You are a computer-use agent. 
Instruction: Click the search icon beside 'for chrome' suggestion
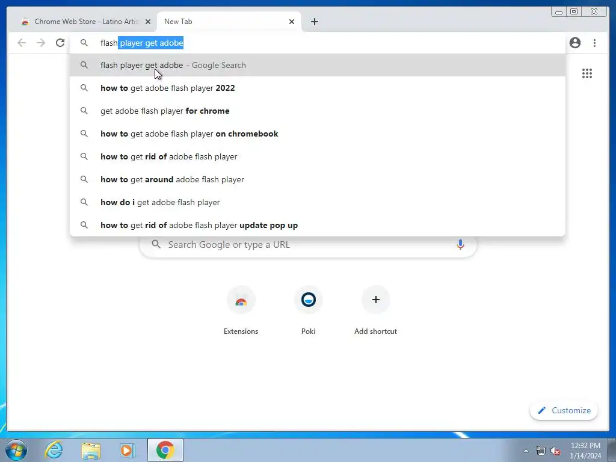[x=84, y=111]
